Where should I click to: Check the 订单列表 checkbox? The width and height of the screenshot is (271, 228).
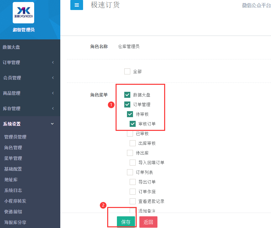coord(130,172)
